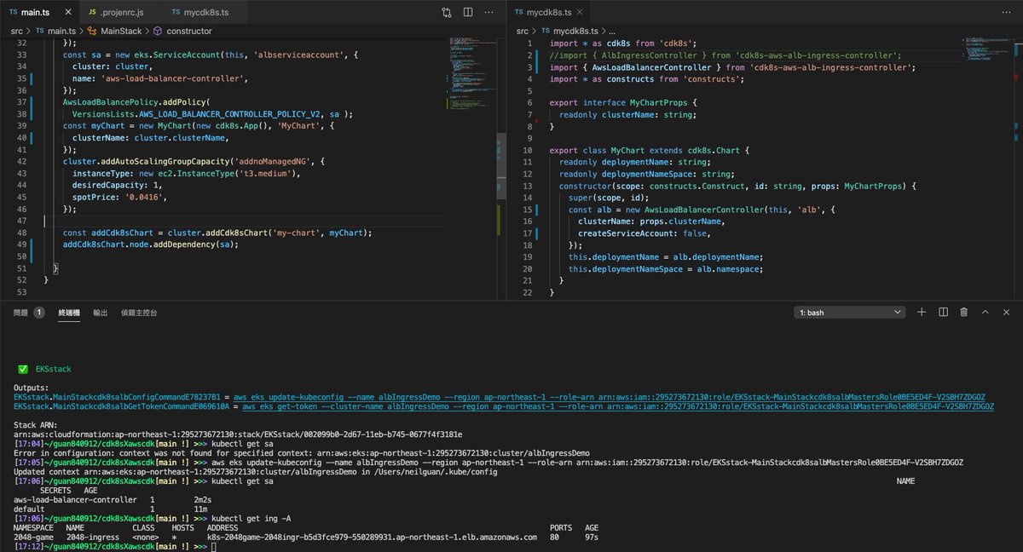Split the left editor to the right

[469, 13]
